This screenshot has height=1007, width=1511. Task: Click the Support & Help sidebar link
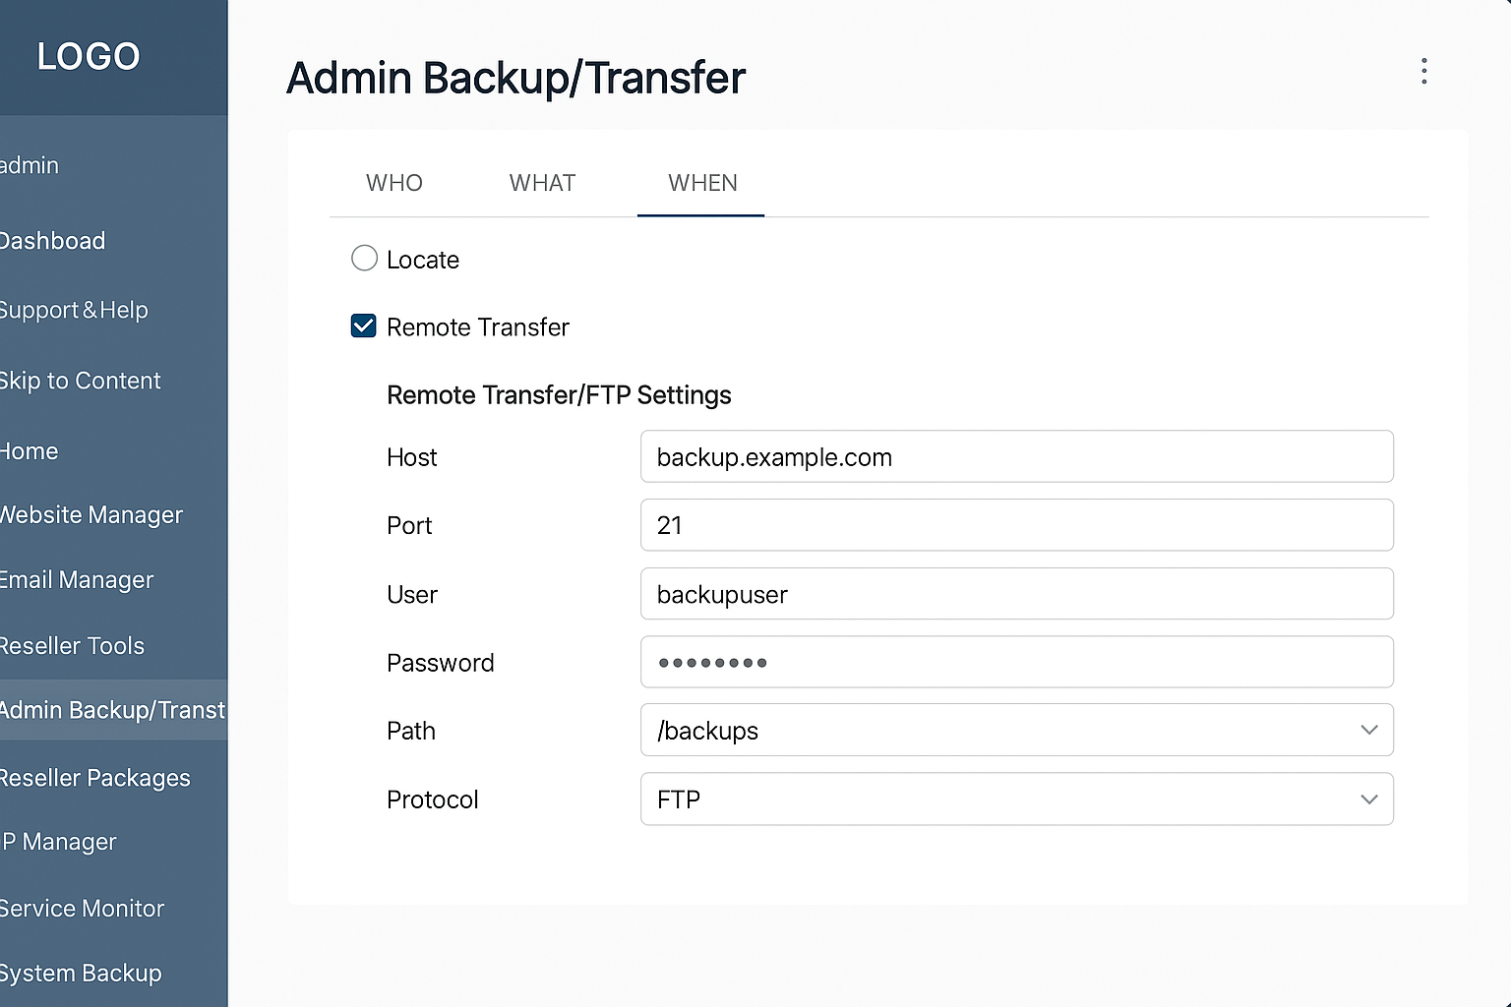[x=75, y=310]
